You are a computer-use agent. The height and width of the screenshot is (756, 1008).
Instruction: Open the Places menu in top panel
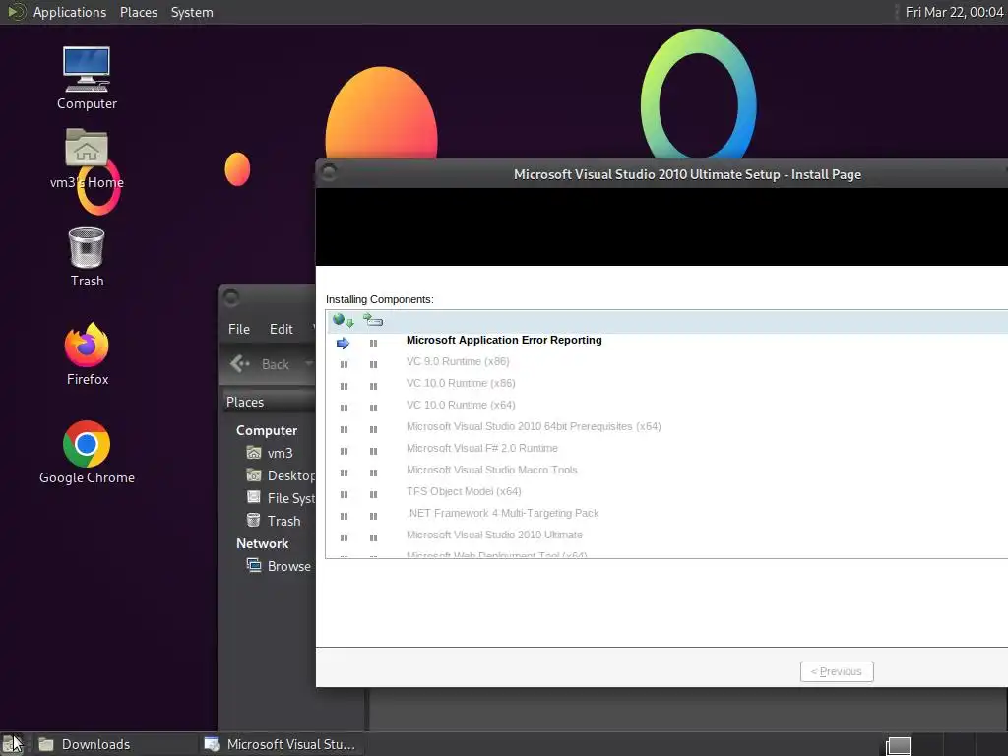[x=138, y=12]
